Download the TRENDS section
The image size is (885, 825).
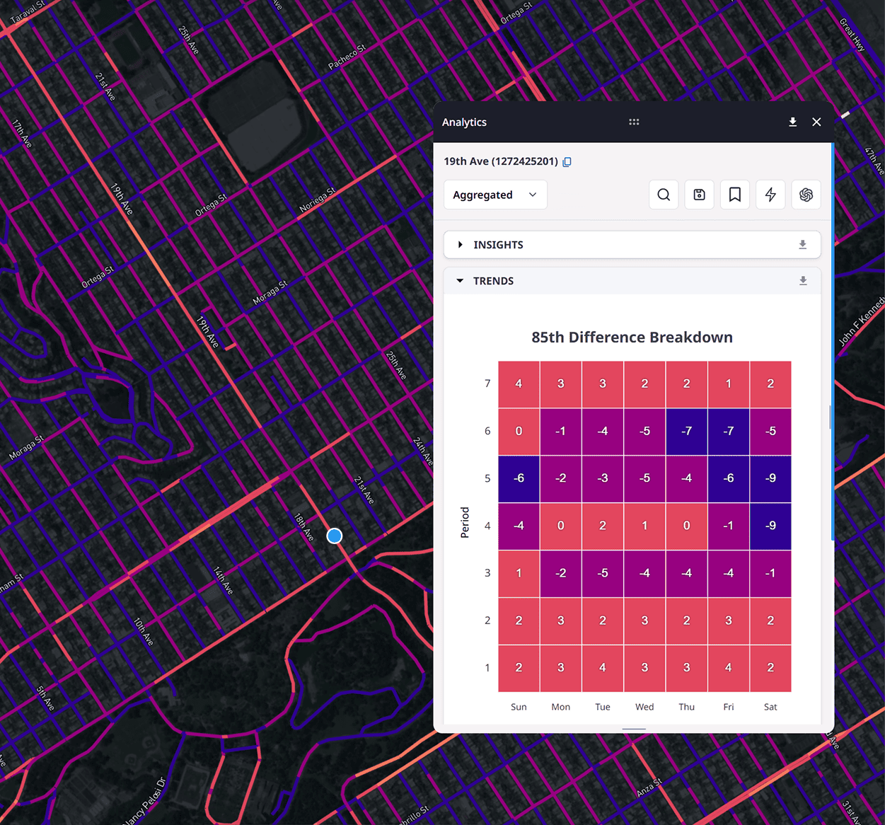click(x=803, y=281)
